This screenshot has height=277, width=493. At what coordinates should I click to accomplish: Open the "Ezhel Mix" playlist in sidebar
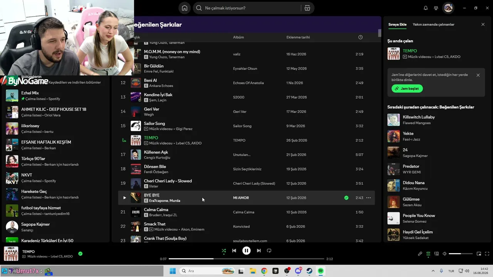(x=56, y=96)
